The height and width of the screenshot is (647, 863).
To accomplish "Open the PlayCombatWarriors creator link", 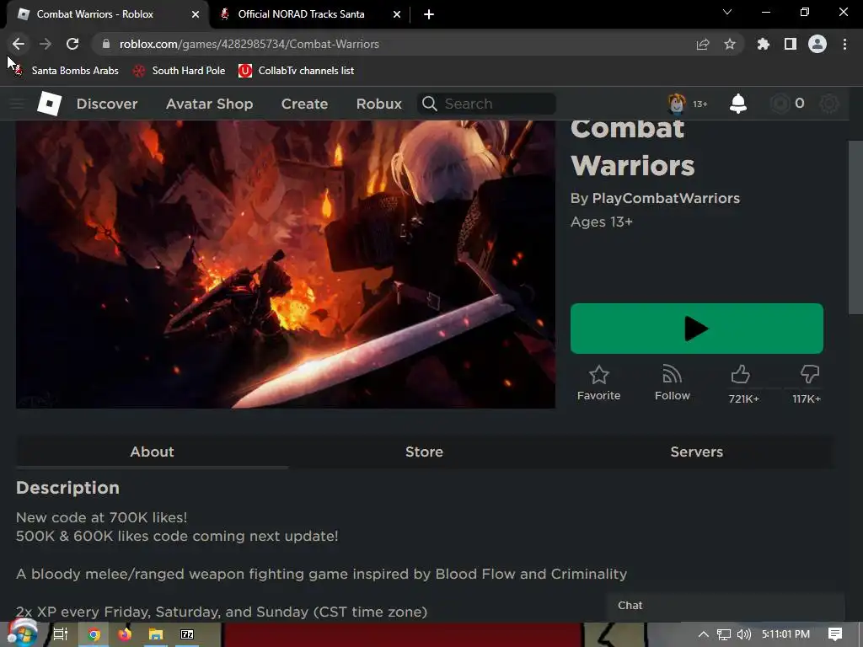I will tap(666, 198).
